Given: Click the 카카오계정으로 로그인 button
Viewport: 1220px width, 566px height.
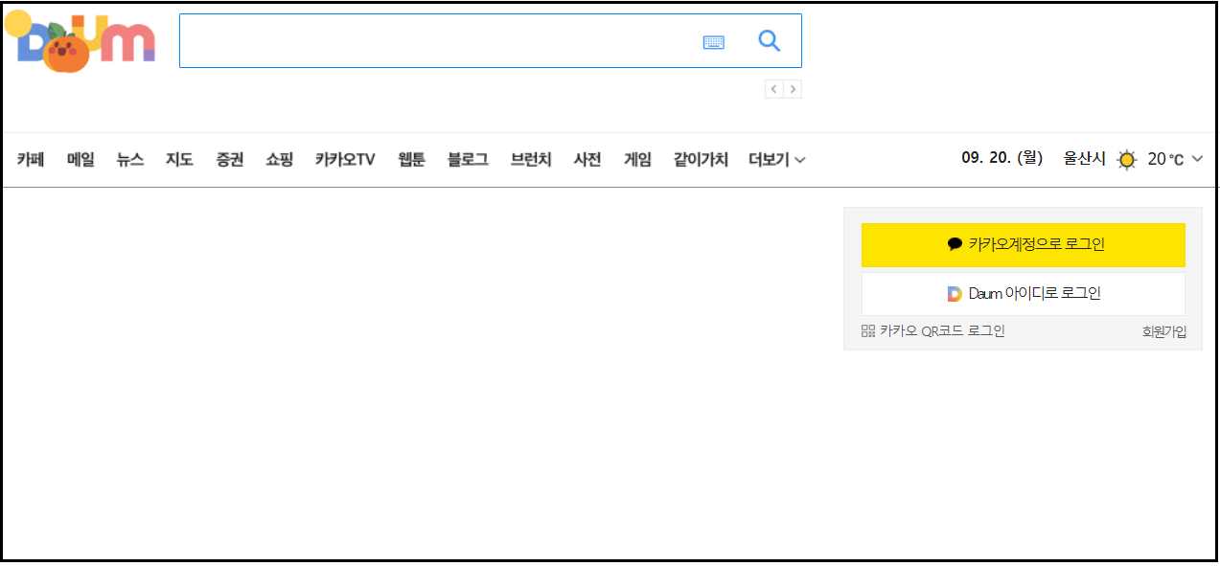Looking at the screenshot, I should pyautogui.click(x=1024, y=245).
